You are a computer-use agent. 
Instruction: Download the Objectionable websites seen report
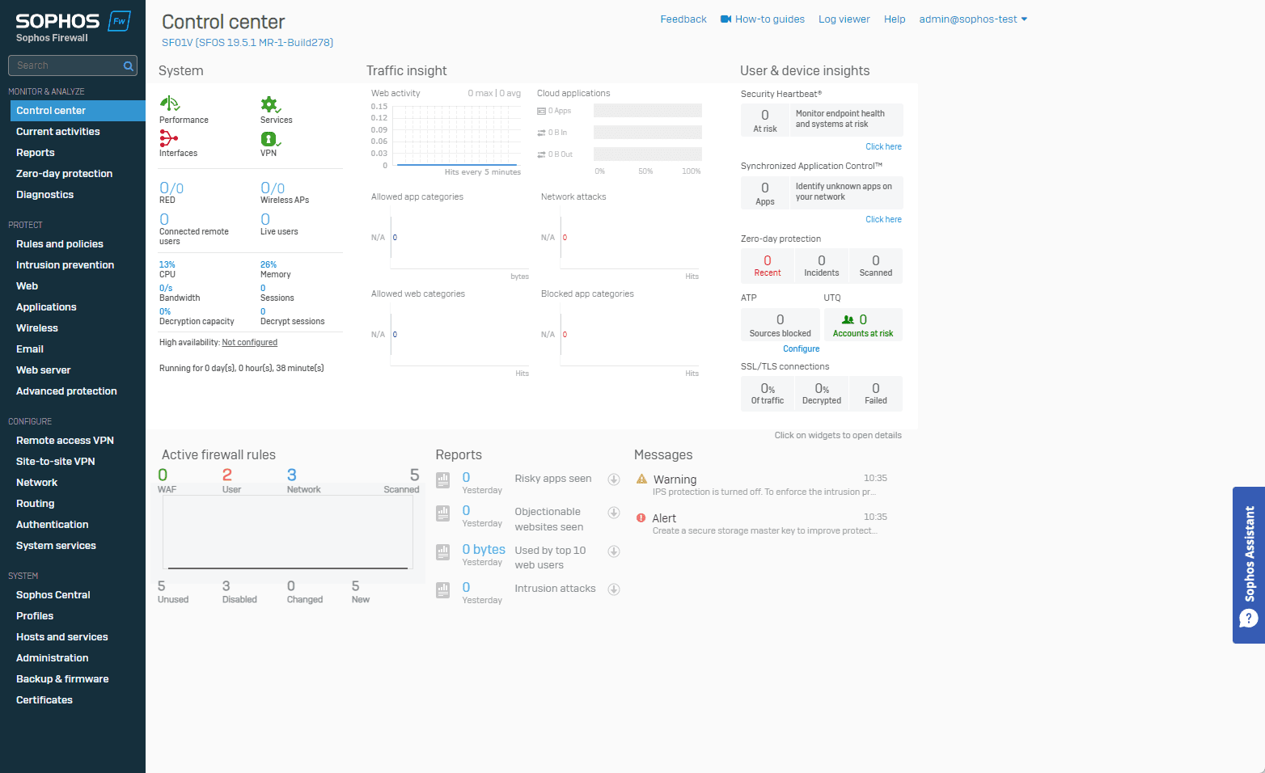tap(614, 513)
